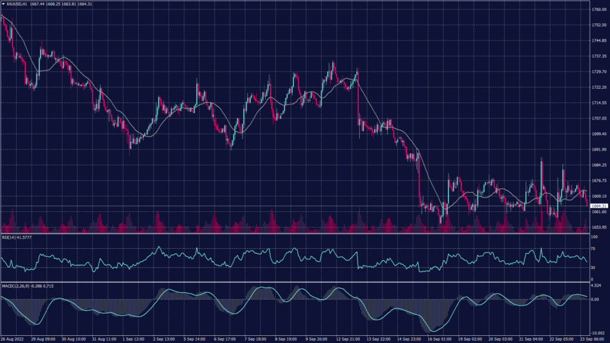Select the XAUUSD,H1 chart title

(17, 3)
